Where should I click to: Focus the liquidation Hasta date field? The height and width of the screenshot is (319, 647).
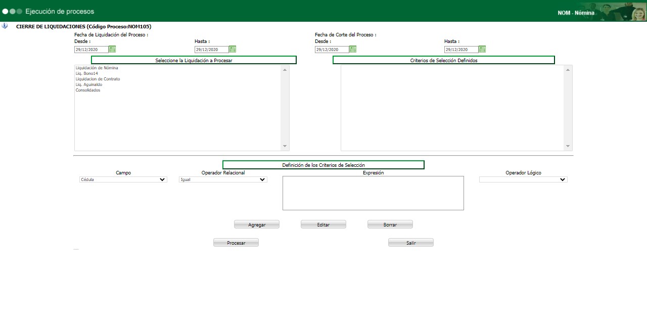[212, 50]
